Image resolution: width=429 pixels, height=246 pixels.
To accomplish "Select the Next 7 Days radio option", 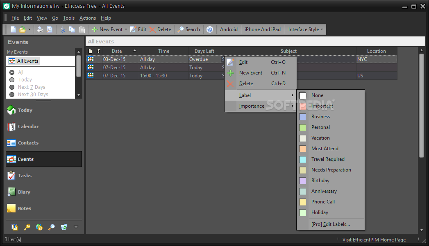I will [x=12, y=87].
